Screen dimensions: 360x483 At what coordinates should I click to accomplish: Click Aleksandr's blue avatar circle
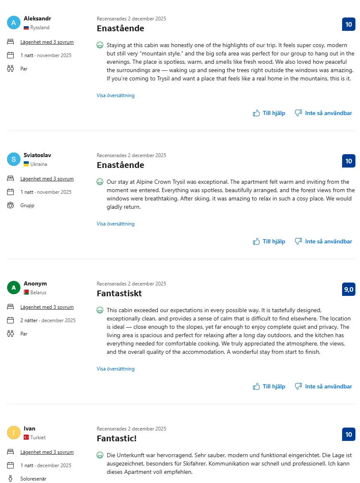pos(14,23)
